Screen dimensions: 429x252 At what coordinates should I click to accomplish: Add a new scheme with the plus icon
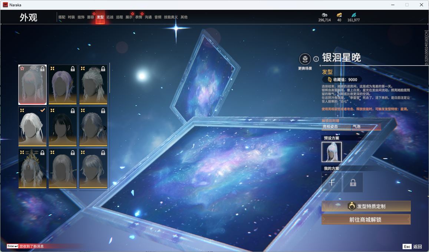coord(331,182)
